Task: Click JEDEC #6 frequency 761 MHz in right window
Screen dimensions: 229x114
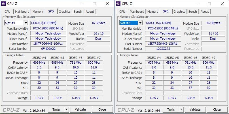Action: coord(190,63)
